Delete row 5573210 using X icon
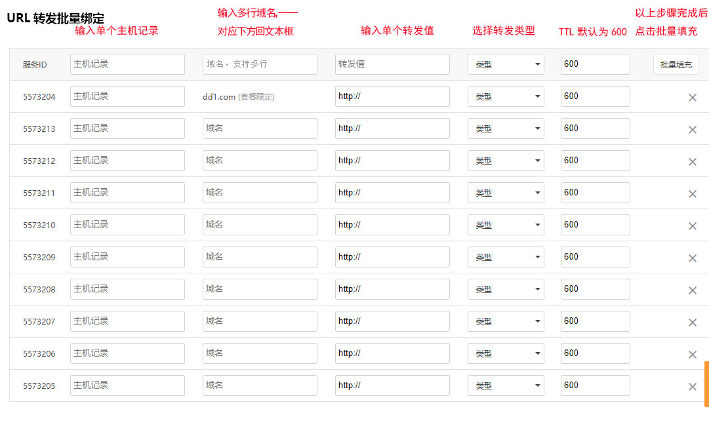The image size is (709, 436). click(692, 226)
